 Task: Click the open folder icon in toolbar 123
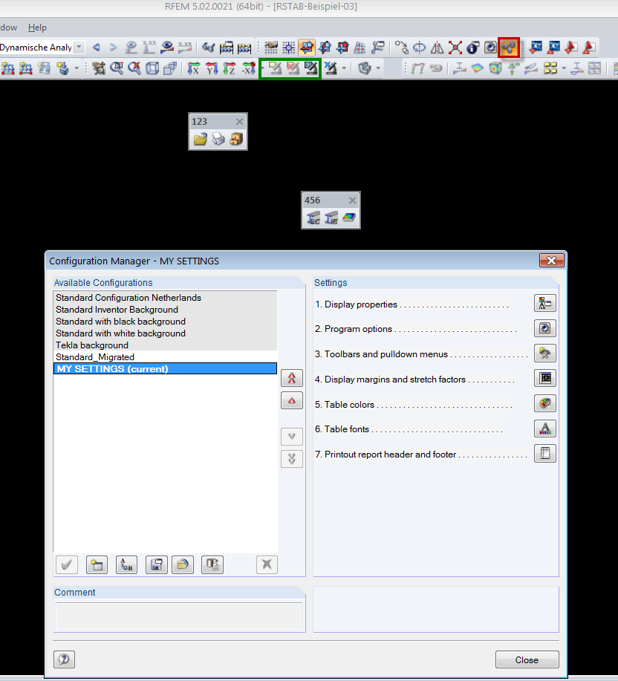pos(200,139)
